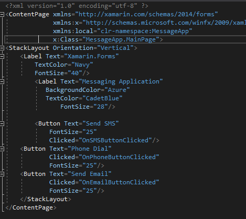Screen dimensions: 246x219
Task: Collapse the ContentPage element outline
Action: tap(2, 14)
